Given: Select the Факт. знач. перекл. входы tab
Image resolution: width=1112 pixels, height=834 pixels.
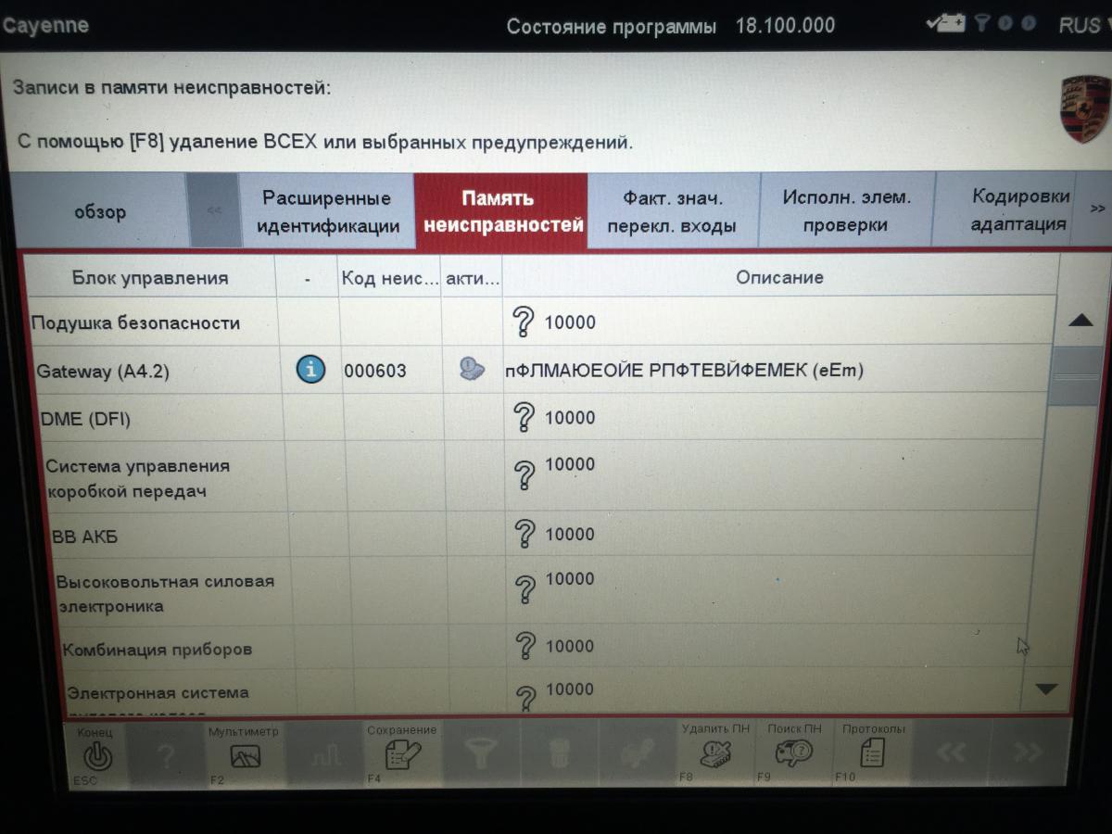Looking at the screenshot, I should [672, 212].
